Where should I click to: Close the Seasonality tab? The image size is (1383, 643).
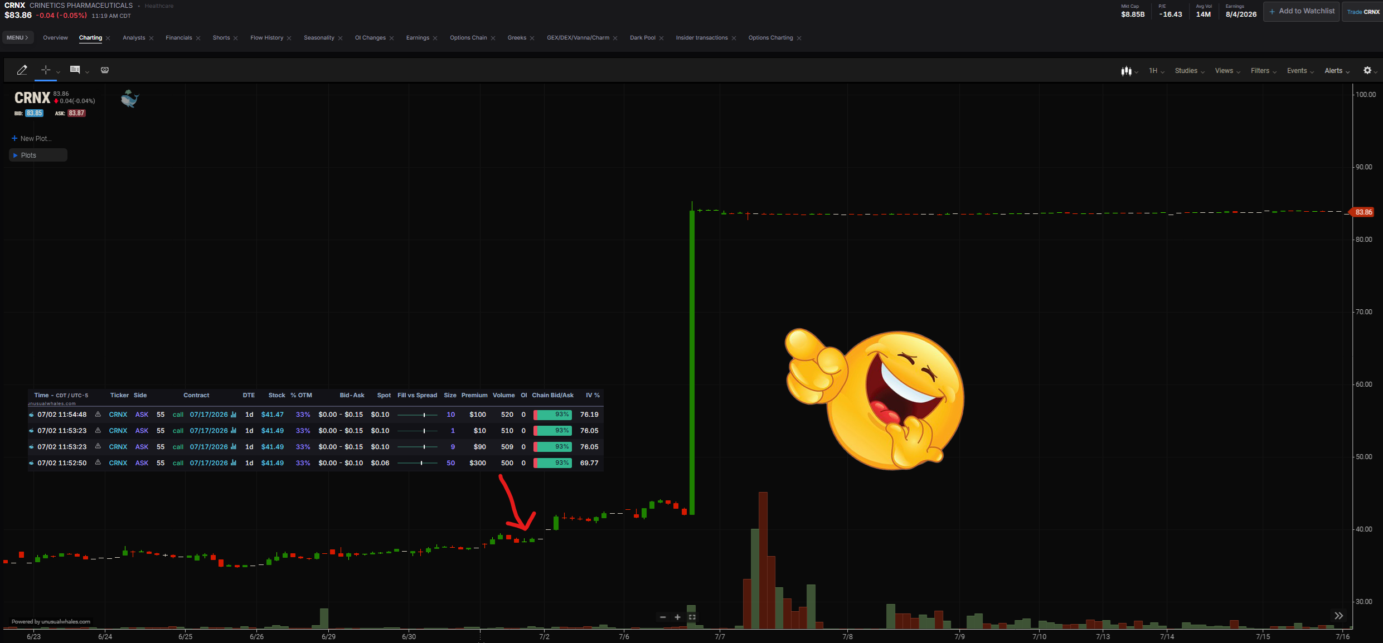[340, 38]
